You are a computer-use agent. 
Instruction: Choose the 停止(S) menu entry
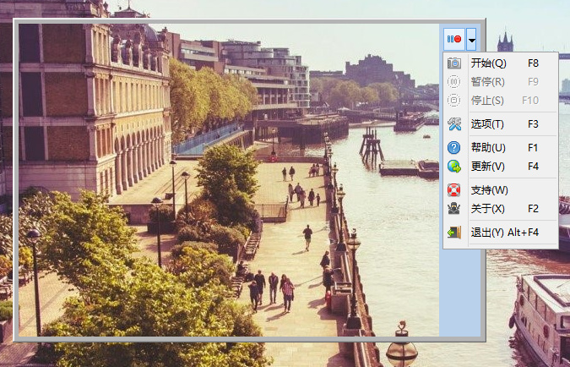click(487, 101)
